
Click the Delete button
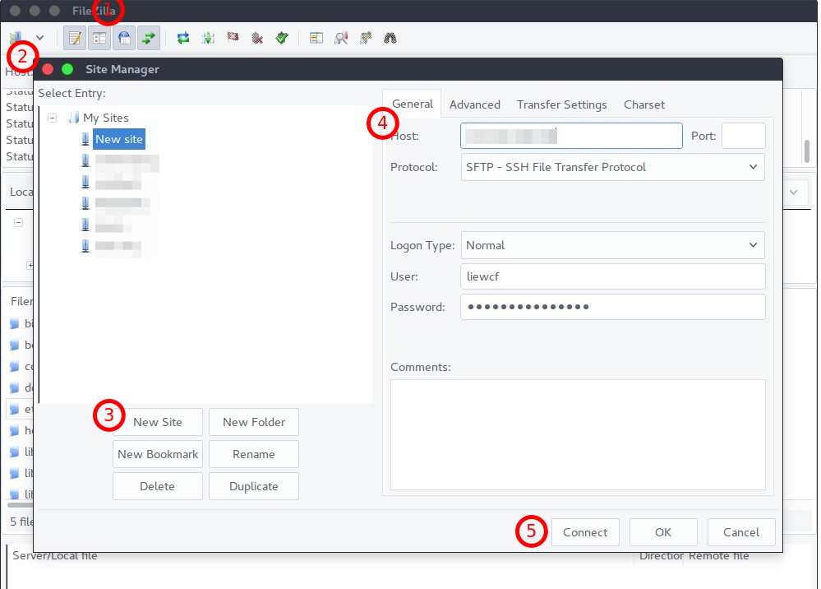tap(158, 486)
